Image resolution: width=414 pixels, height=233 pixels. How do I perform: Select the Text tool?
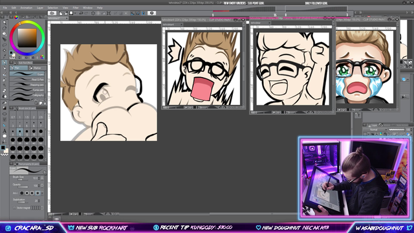[x=5, y=131]
